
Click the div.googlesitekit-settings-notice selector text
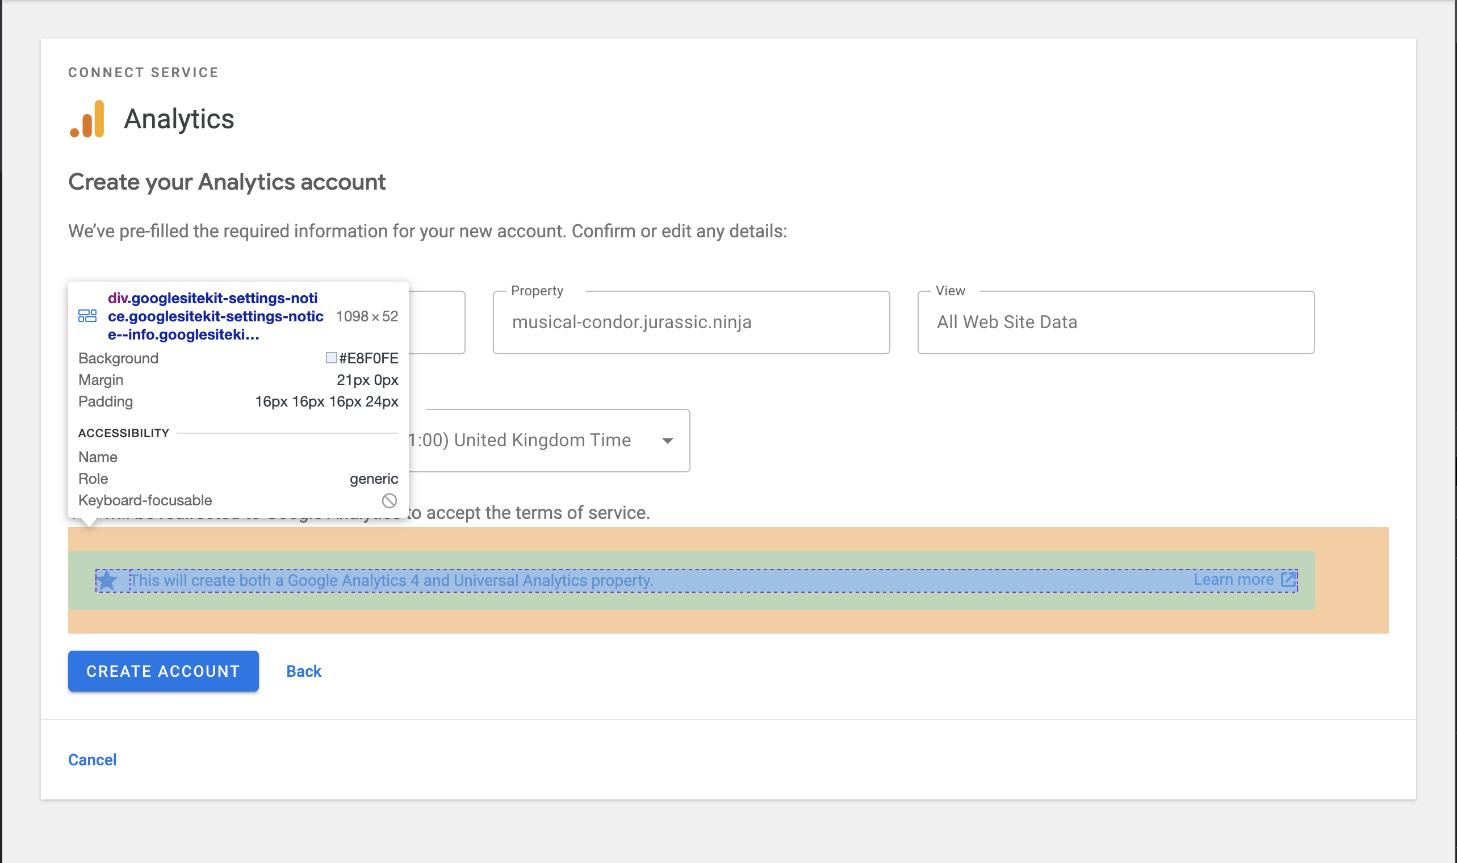click(216, 316)
